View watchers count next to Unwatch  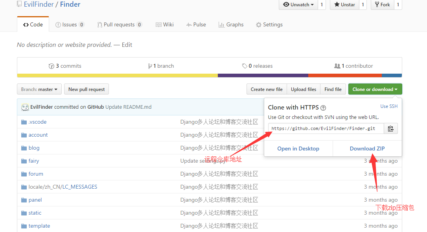click(322, 5)
